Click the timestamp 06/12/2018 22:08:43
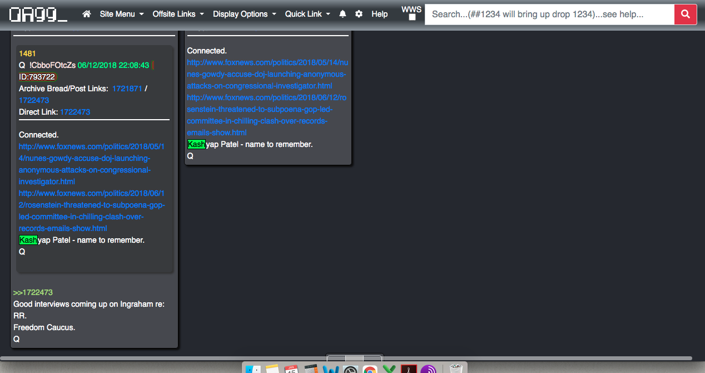 (x=113, y=65)
